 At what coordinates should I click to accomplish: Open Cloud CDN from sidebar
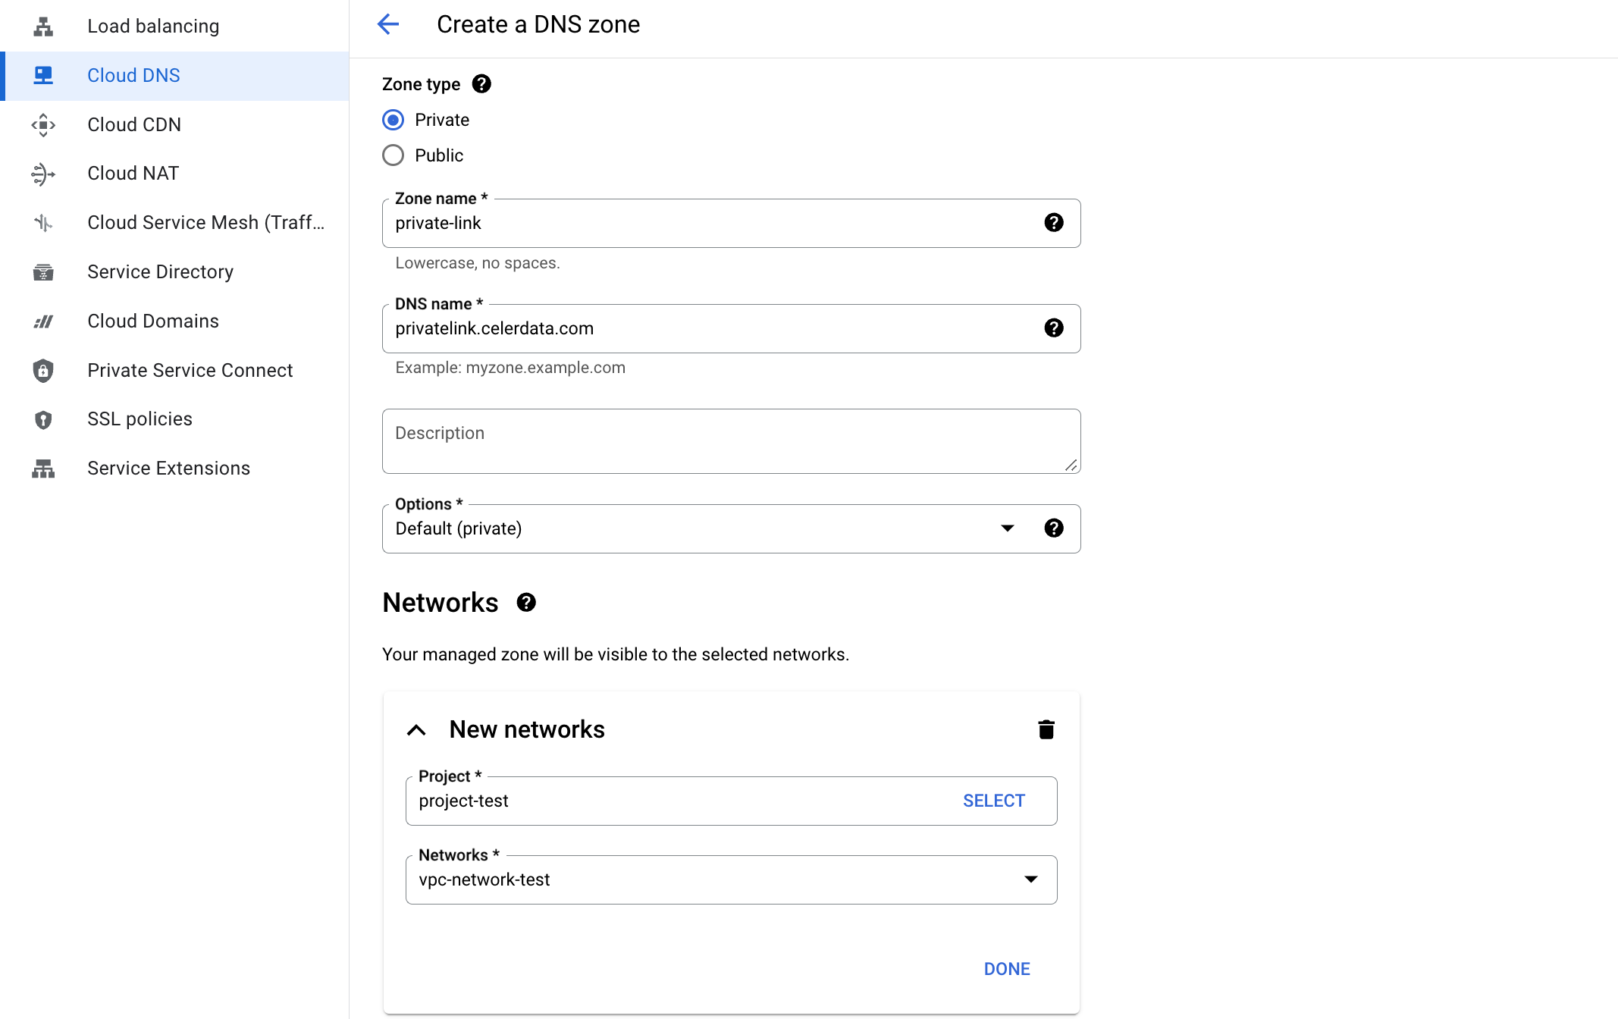coord(134,124)
